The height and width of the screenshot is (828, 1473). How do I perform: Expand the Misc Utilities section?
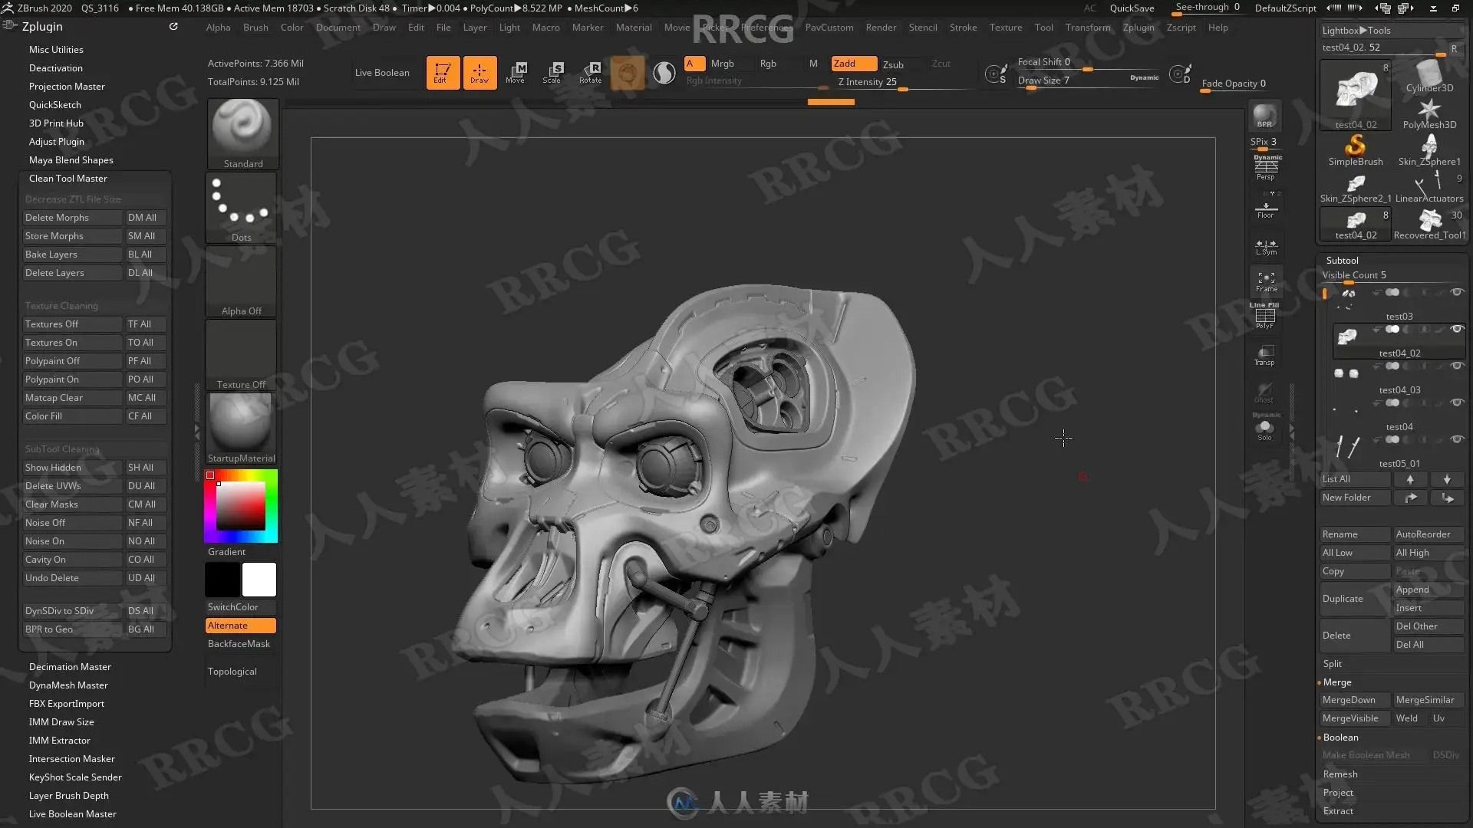[56, 49]
